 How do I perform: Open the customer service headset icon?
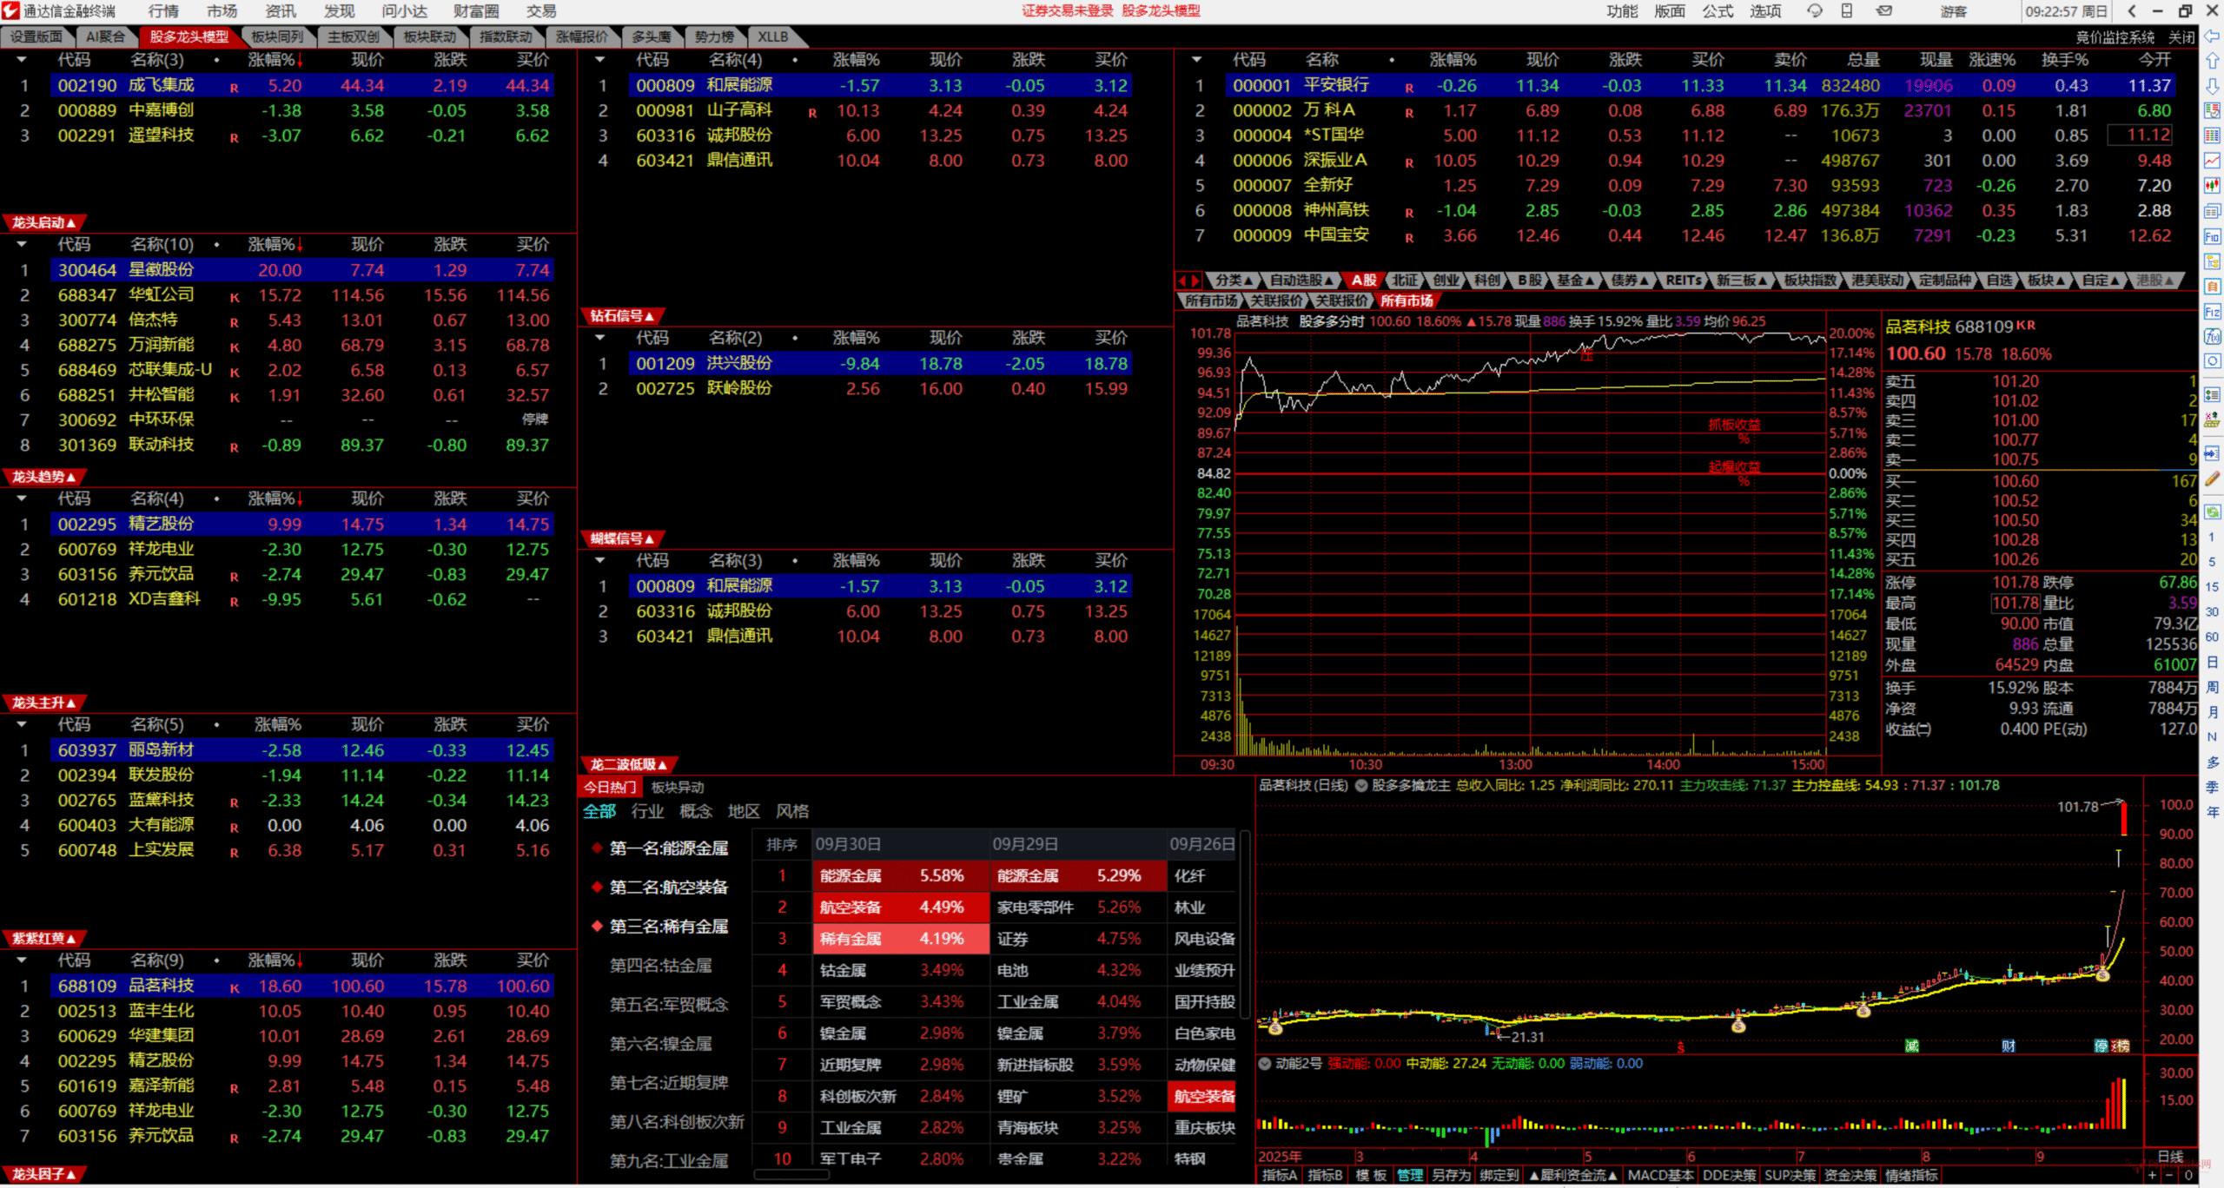(1815, 11)
